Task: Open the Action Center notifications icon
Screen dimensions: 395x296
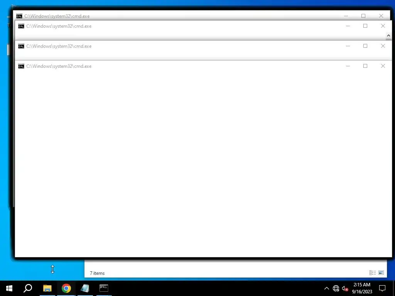Action: point(382,288)
